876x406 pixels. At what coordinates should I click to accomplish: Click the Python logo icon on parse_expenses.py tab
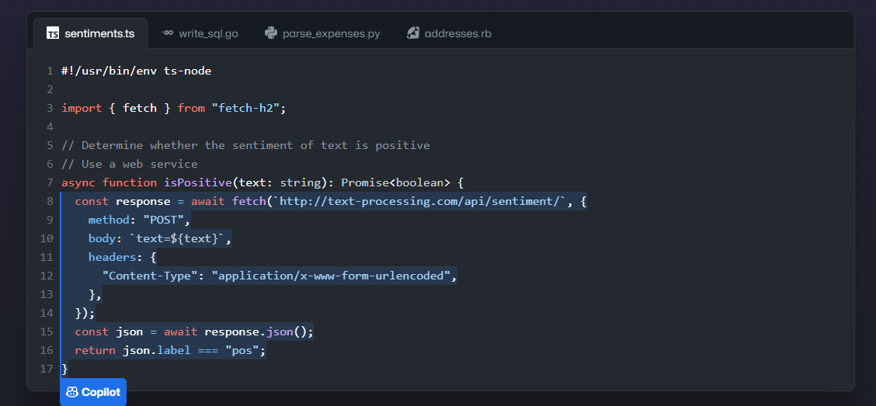tap(271, 33)
